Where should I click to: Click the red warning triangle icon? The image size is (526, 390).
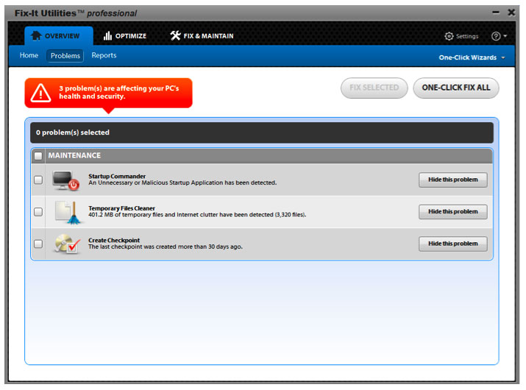point(40,93)
